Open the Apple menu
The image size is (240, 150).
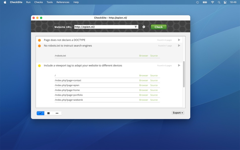pyautogui.click(x=5, y=2)
